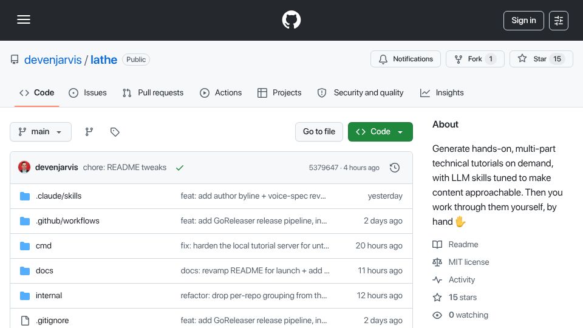583x328 pixels.
Task: Open the main branch dropdown
Action: tap(41, 132)
